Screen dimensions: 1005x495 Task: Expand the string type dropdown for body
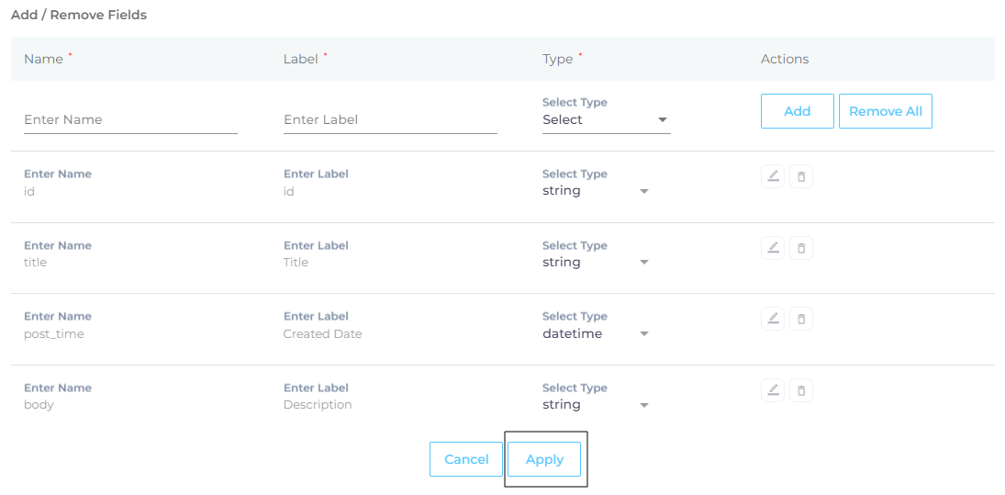tap(596, 405)
